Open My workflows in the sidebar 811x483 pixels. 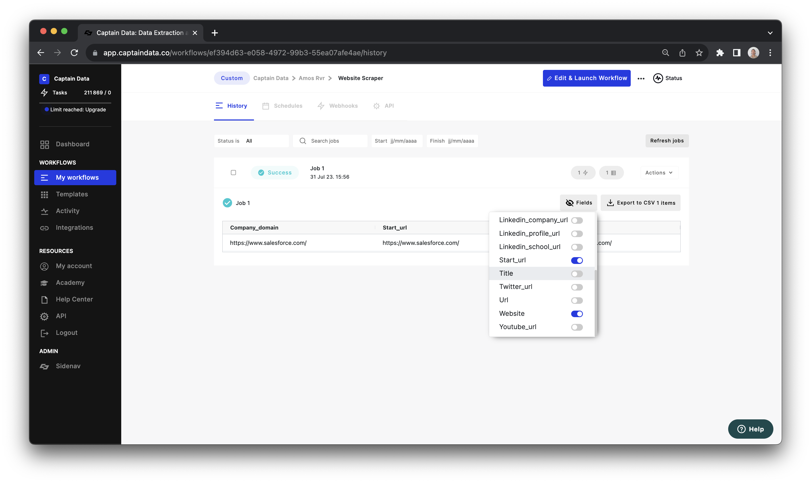(x=75, y=178)
